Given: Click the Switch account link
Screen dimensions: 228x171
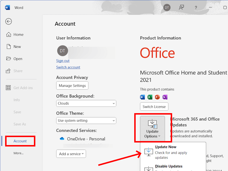Looking at the screenshot, I should pos(68,67).
